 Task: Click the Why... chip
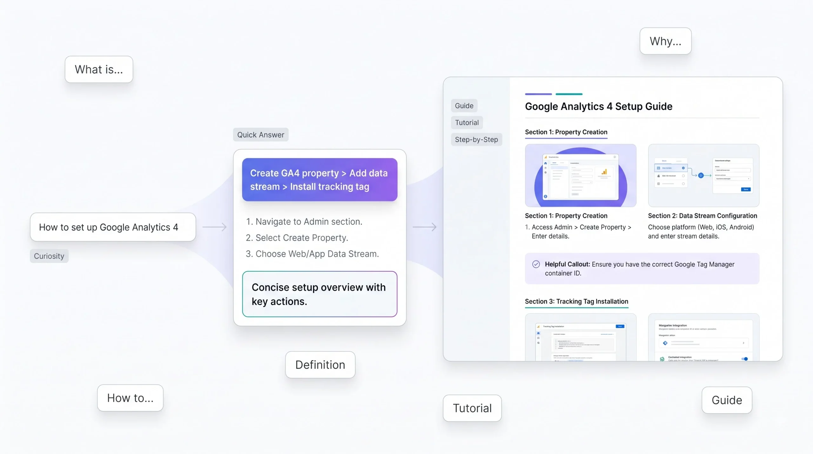point(665,41)
